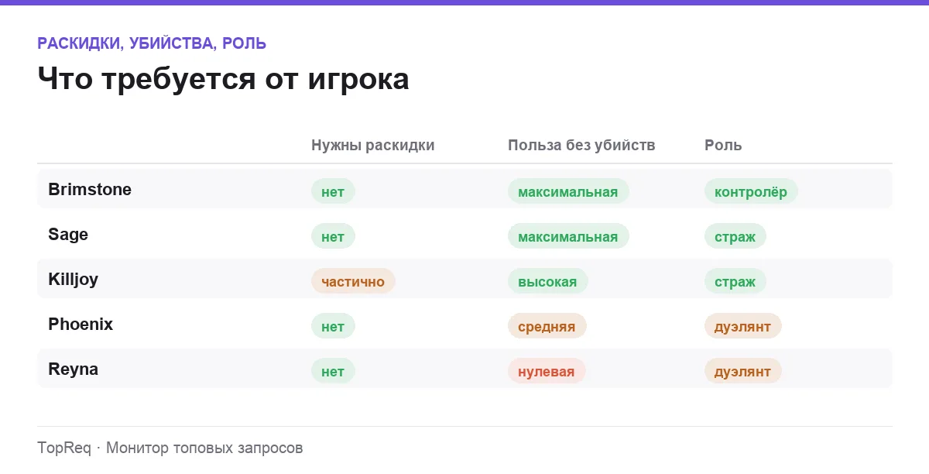Click Sage's 'максимальная' badge
This screenshot has height=474, width=929.
point(568,236)
